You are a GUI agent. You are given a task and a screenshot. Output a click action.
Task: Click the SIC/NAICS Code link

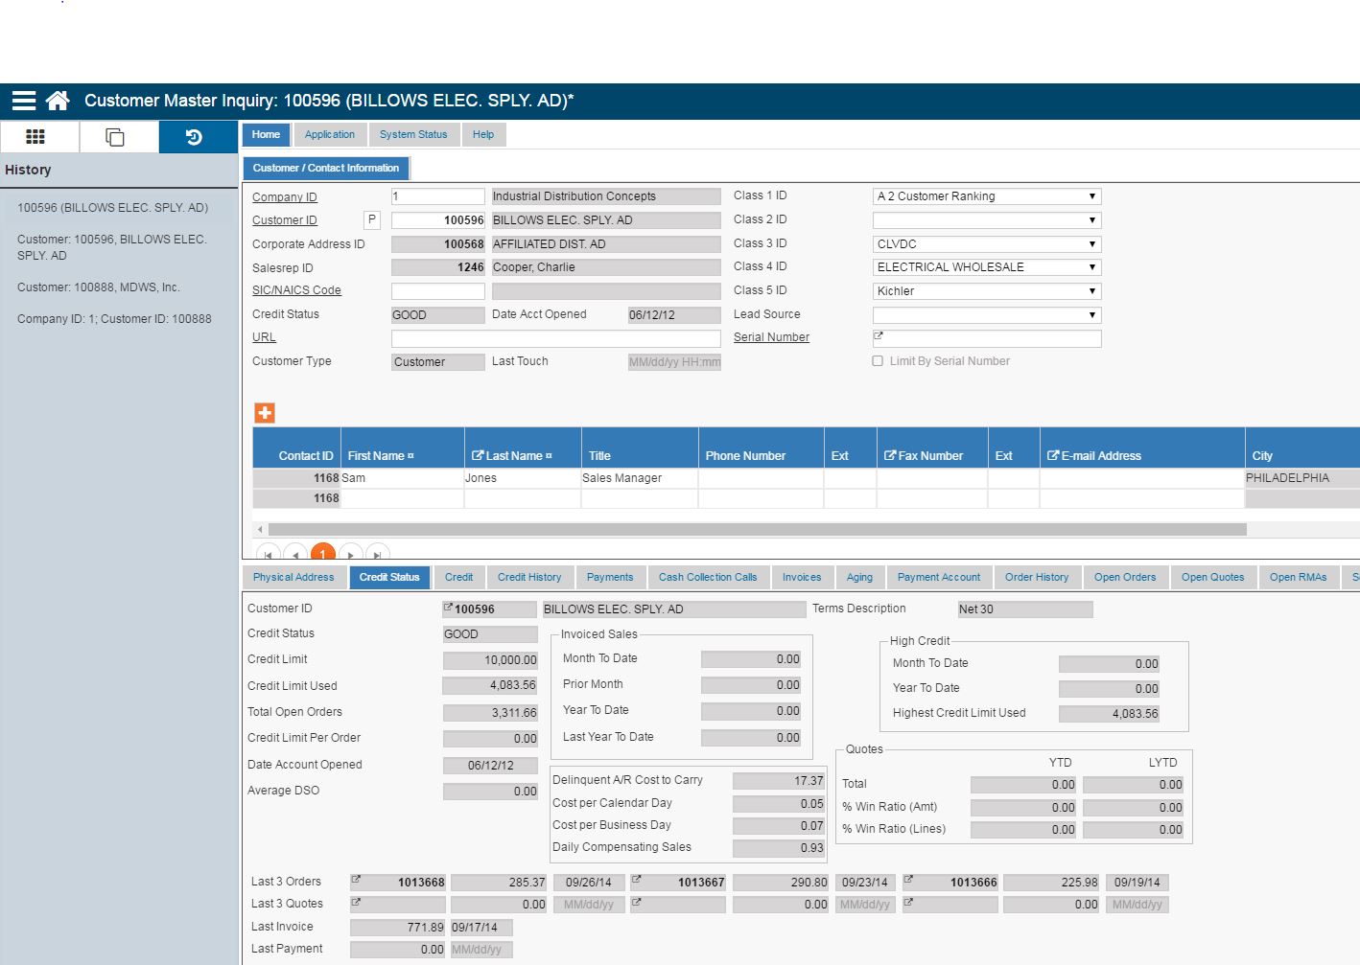click(296, 290)
